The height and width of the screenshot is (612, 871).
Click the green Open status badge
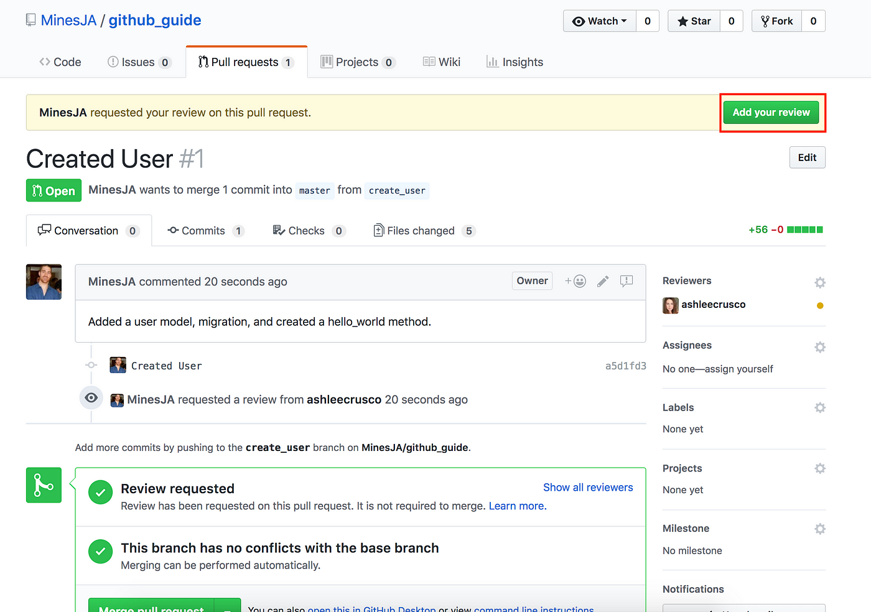54,190
